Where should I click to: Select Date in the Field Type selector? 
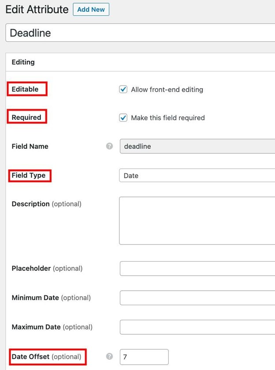[x=194, y=175]
